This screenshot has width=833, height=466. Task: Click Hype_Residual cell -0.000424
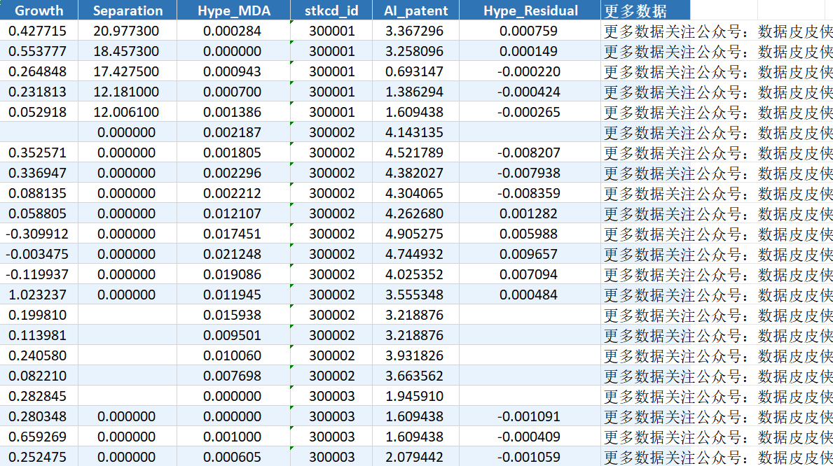pyautogui.click(x=530, y=91)
